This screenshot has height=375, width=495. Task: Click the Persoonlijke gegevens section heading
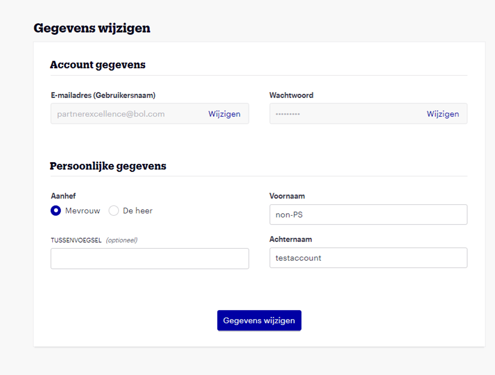(108, 166)
